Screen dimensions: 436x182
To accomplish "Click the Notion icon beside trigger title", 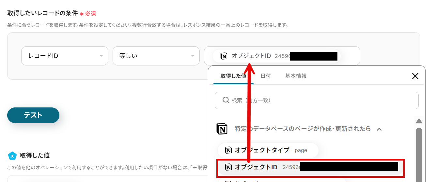I will [x=222, y=129].
